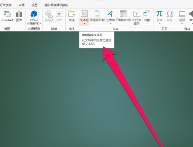
Task: Insert Date and Time (日期和时间)
Action: (124, 16)
